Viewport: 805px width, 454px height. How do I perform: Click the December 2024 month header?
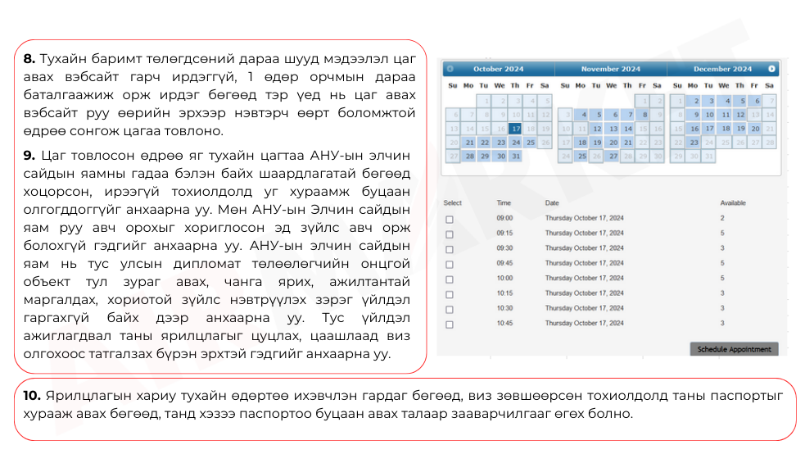[722, 69]
